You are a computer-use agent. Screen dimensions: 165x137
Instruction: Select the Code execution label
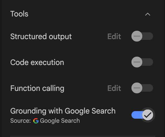click(37, 62)
